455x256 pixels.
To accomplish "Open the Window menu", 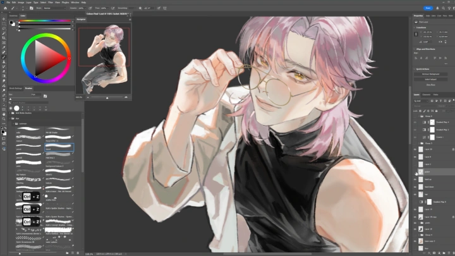I will click(75, 3).
